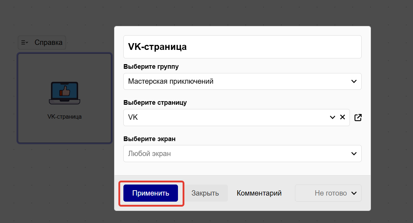Click the Выберите страницу label
Image resolution: width=413 pixels, height=223 pixels.
click(155, 103)
